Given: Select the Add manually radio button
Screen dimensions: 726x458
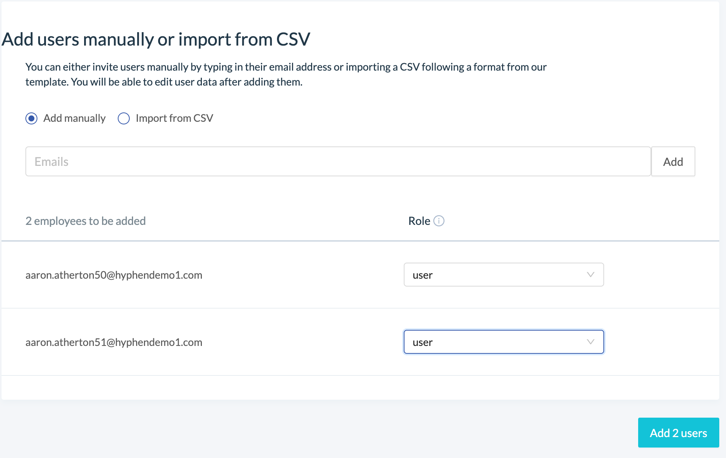Looking at the screenshot, I should (x=31, y=118).
